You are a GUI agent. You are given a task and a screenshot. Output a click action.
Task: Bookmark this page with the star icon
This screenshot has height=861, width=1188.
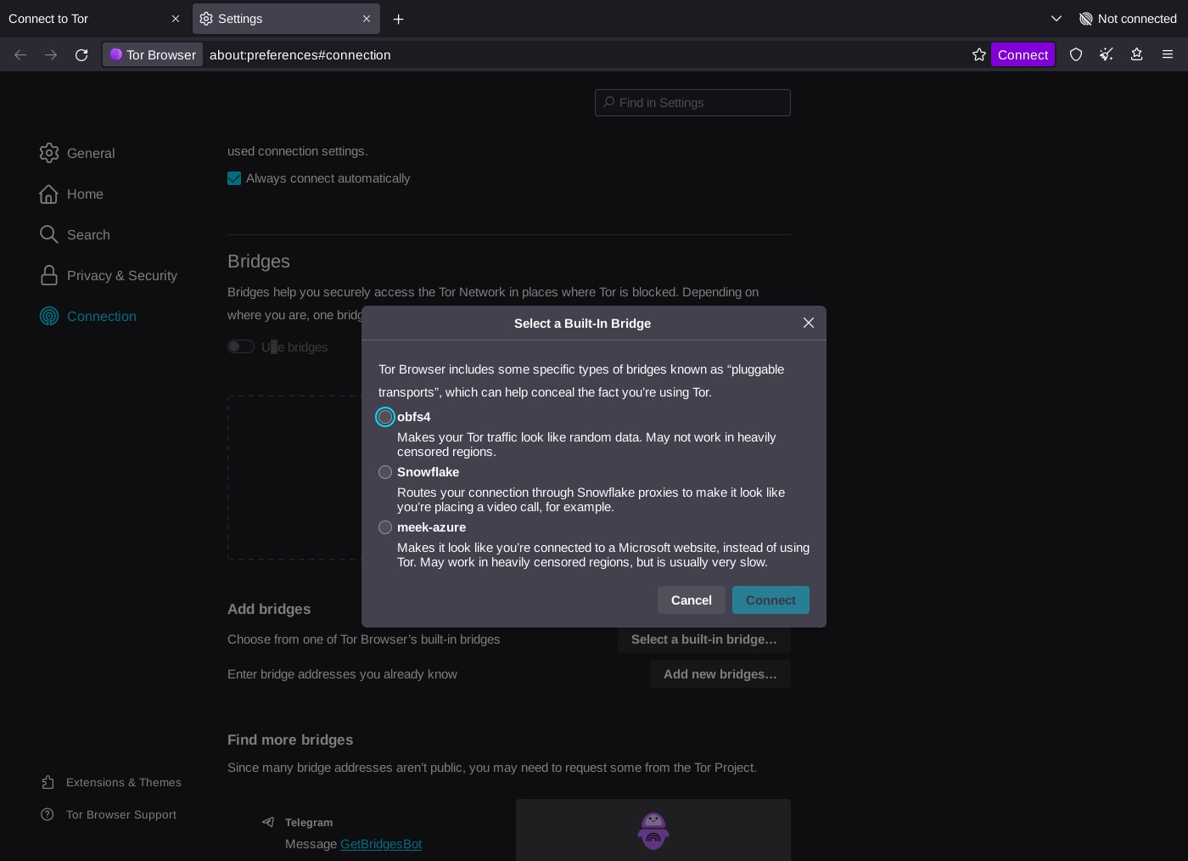979,54
